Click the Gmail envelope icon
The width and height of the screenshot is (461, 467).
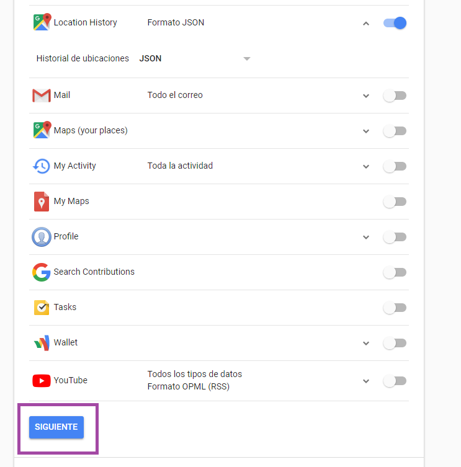[x=42, y=96]
